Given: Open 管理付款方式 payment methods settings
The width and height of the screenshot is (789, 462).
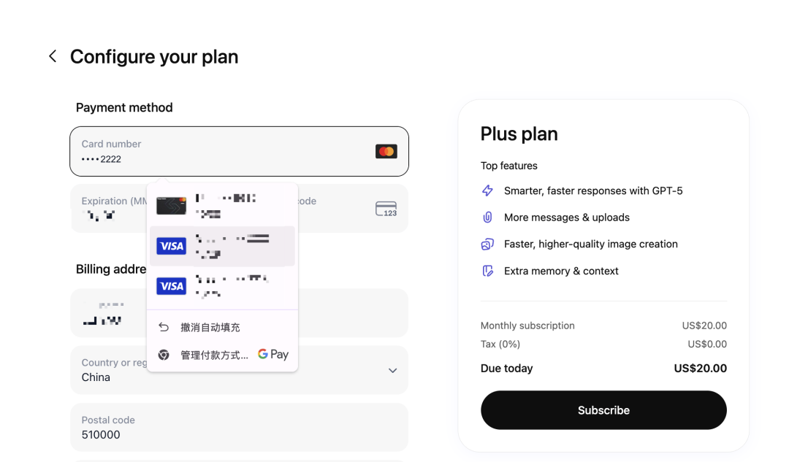Looking at the screenshot, I should click(214, 355).
